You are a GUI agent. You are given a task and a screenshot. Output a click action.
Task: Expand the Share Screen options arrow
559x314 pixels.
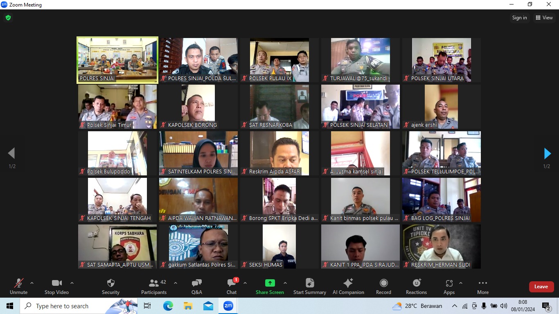pos(285,283)
